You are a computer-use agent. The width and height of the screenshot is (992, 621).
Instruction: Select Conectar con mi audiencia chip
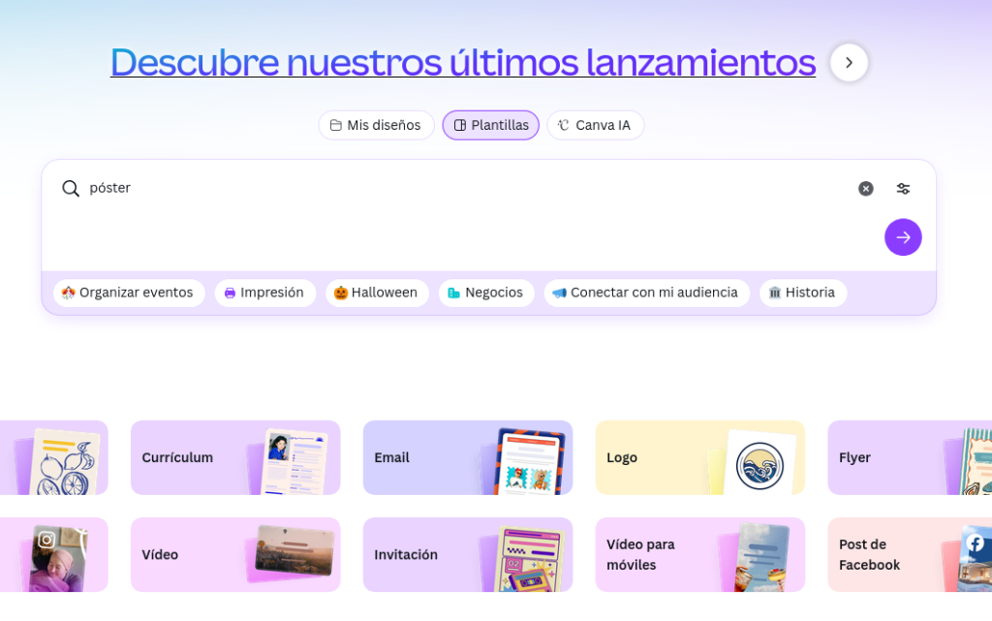tap(646, 293)
